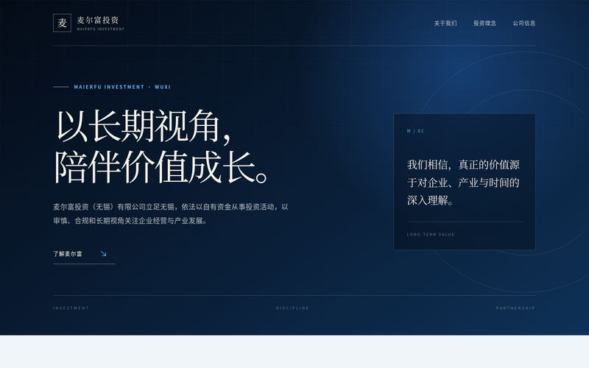This screenshot has height=368, width=589.
Task: Open the 关于我们 navigation item
Action: pos(445,24)
